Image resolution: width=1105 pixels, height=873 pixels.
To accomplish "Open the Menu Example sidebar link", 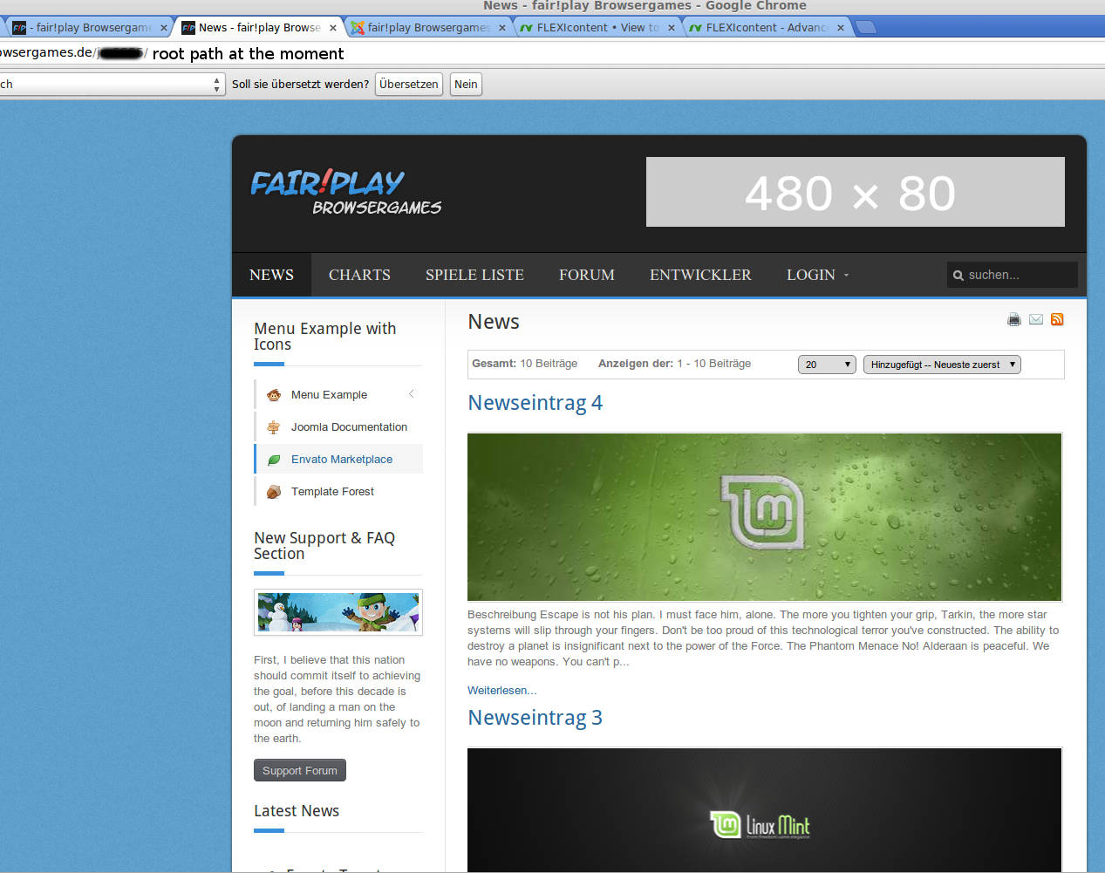I will click(x=329, y=395).
